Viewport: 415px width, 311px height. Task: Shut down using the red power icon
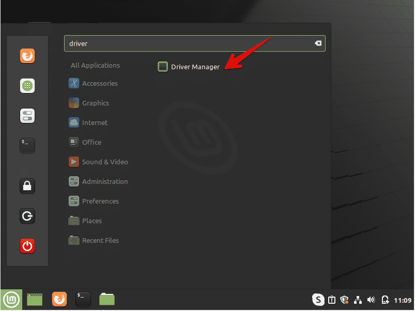pos(27,246)
